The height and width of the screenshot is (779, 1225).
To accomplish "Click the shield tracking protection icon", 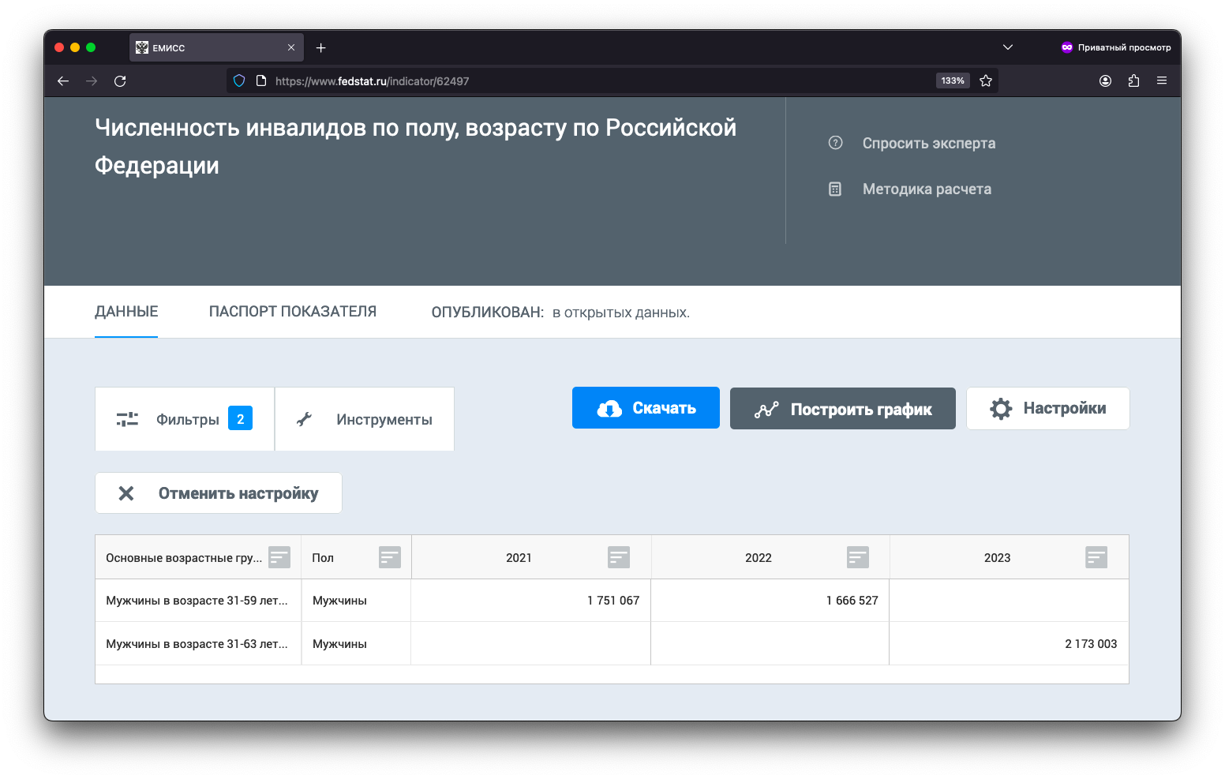I will coord(239,81).
